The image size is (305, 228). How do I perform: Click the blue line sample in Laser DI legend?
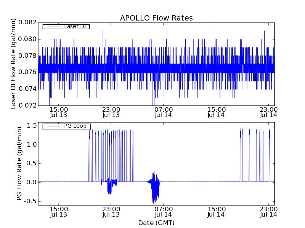pyautogui.click(x=53, y=27)
